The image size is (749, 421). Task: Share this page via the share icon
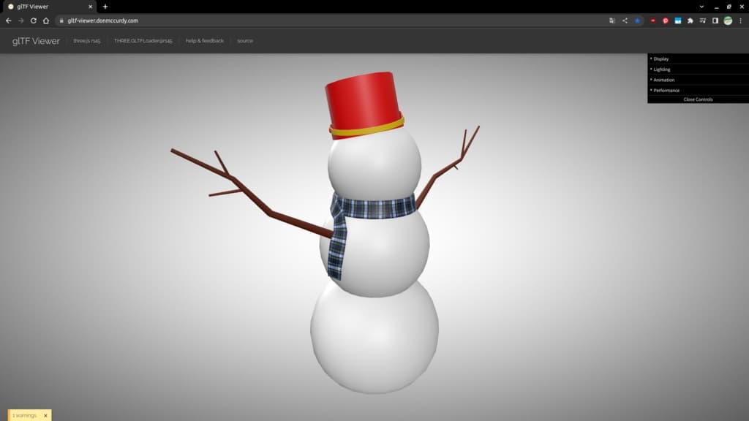coord(625,20)
